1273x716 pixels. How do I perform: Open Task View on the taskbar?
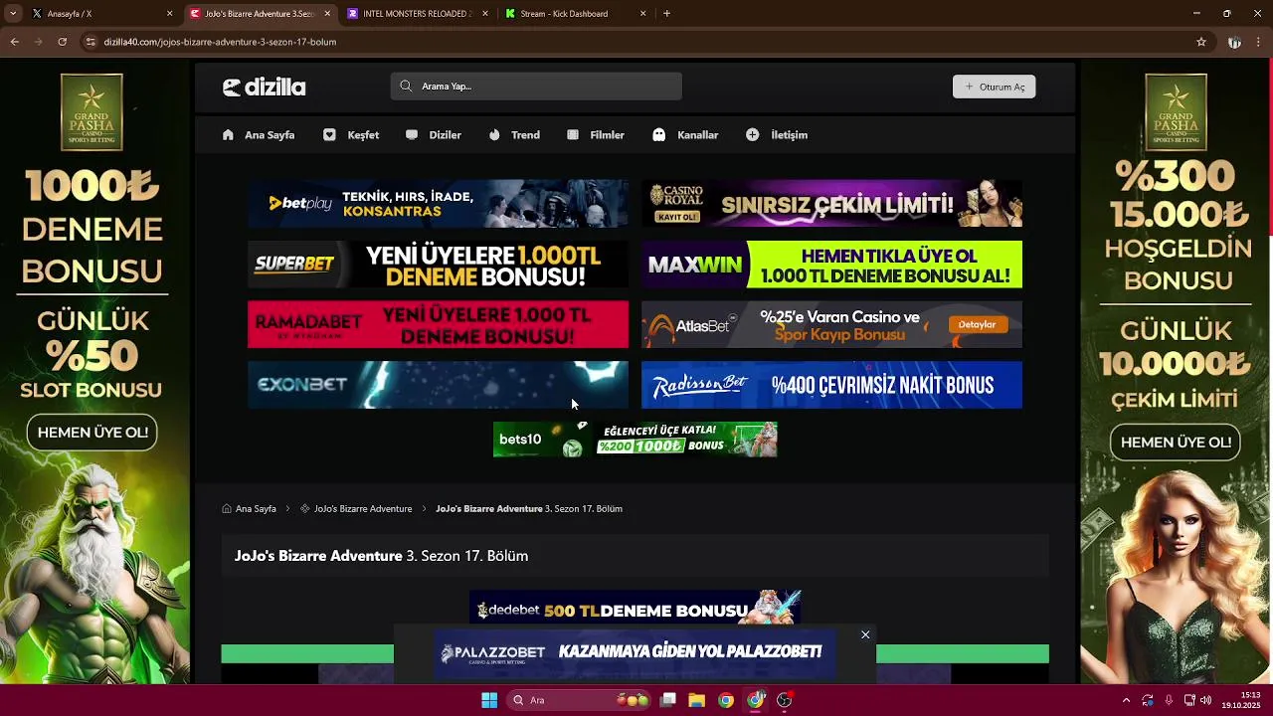(668, 700)
